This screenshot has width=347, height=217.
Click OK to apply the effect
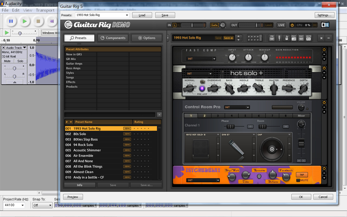click(x=301, y=197)
